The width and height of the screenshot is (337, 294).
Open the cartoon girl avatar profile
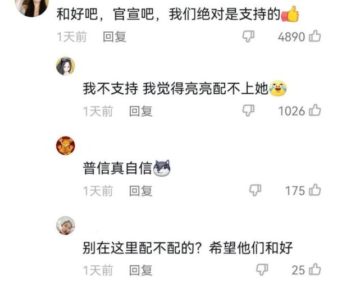(x=66, y=66)
